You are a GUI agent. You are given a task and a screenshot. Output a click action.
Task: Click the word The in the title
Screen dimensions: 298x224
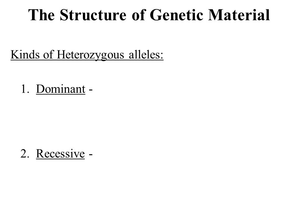41,15
